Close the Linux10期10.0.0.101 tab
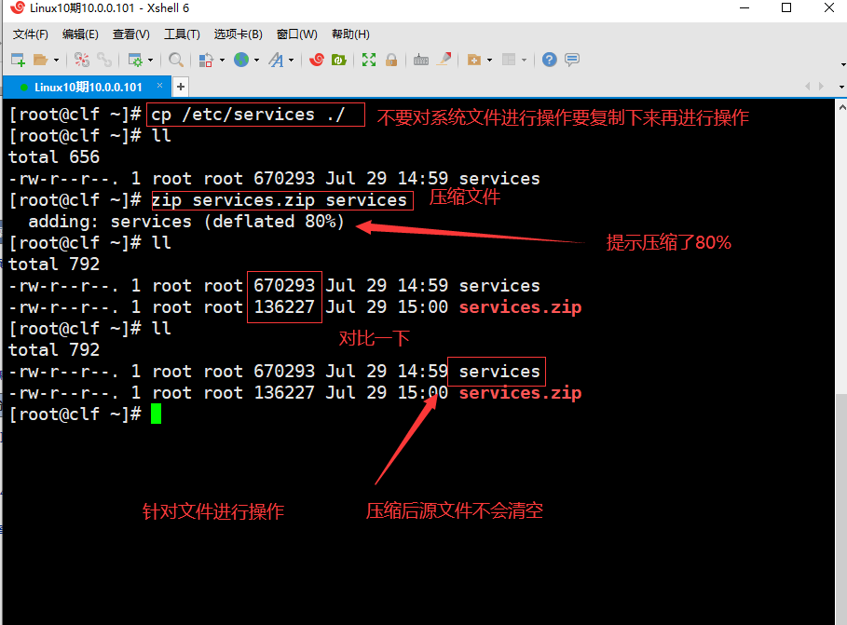This screenshot has height=625, width=847. (x=160, y=86)
